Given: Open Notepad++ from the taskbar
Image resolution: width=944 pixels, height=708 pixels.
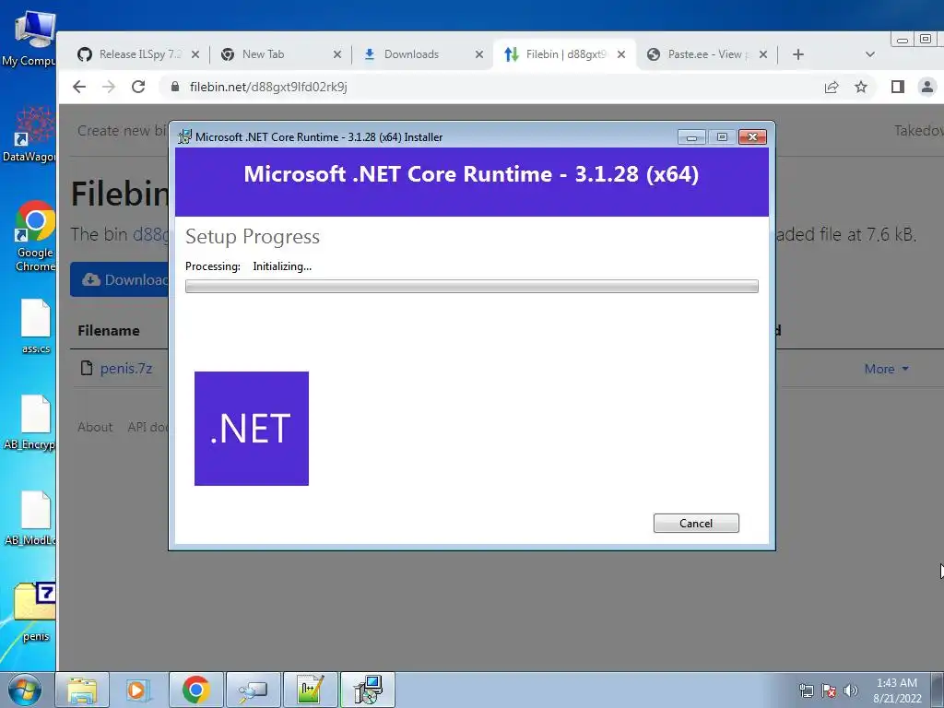Looking at the screenshot, I should (310, 690).
